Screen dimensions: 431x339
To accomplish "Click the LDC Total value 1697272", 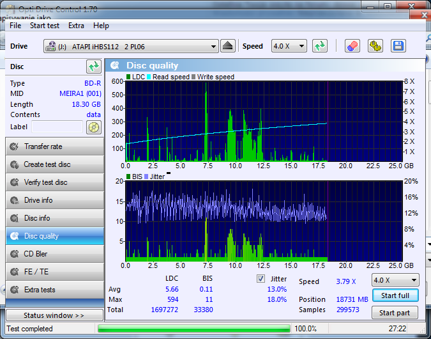I will point(164,310).
